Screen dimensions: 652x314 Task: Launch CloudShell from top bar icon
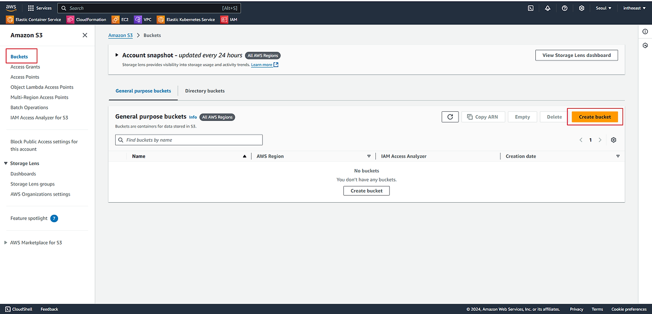tap(530, 8)
